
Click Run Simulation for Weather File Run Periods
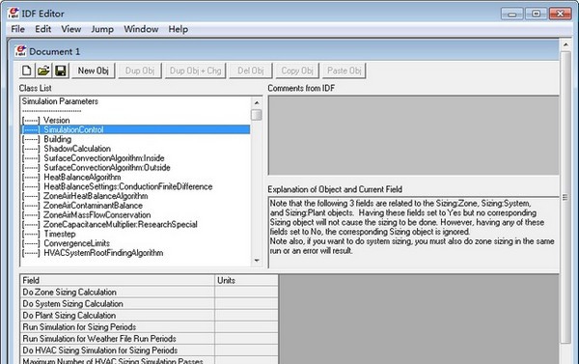tap(118, 339)
